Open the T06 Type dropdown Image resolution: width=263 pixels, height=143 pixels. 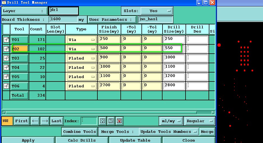pyautogui.click(x=81, y=86)
